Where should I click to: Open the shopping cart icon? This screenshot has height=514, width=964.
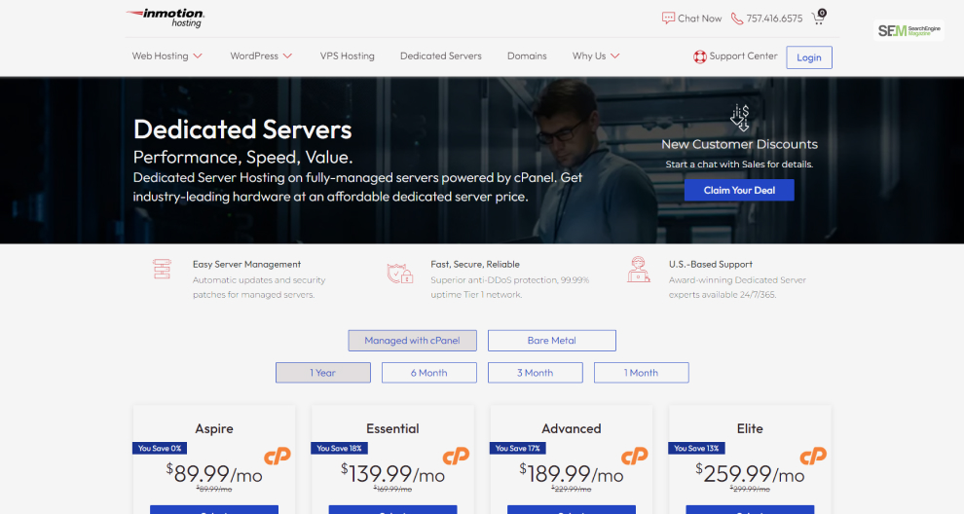[x=819, y=18]
